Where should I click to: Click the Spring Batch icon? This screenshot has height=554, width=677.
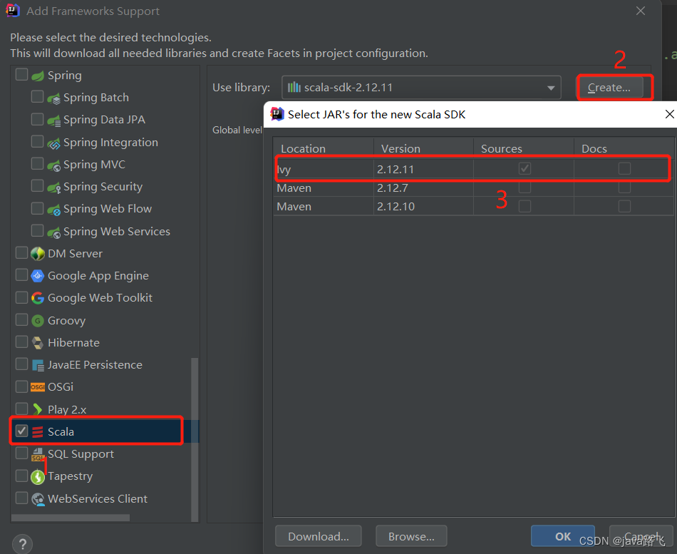(x=53, y=98)
